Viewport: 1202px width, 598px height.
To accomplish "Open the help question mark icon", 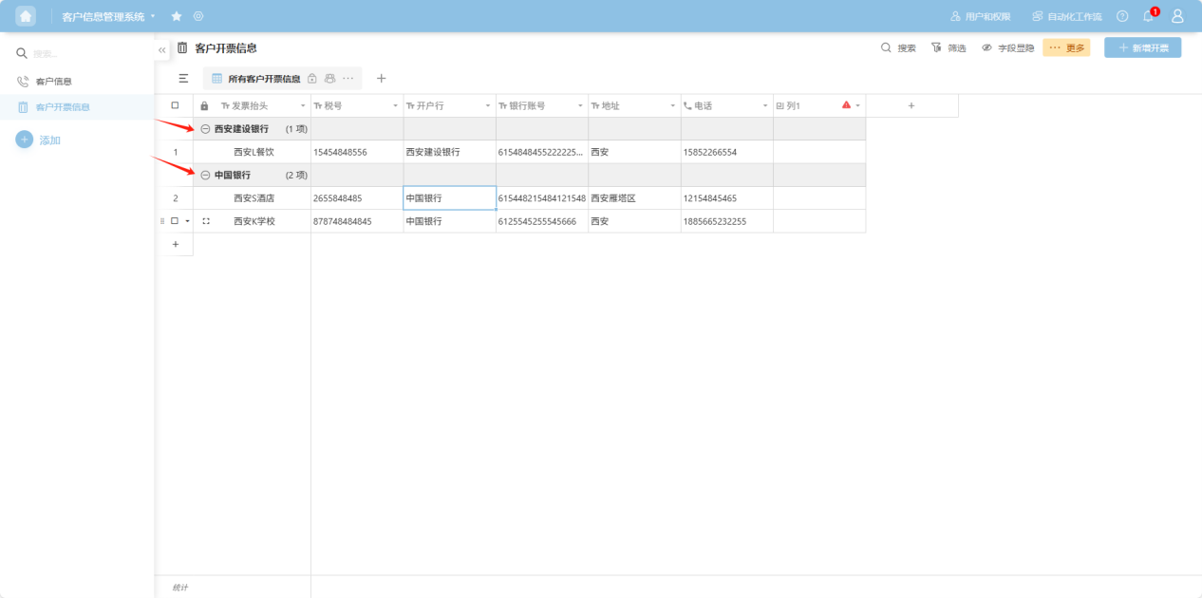I will [1122, 16].
